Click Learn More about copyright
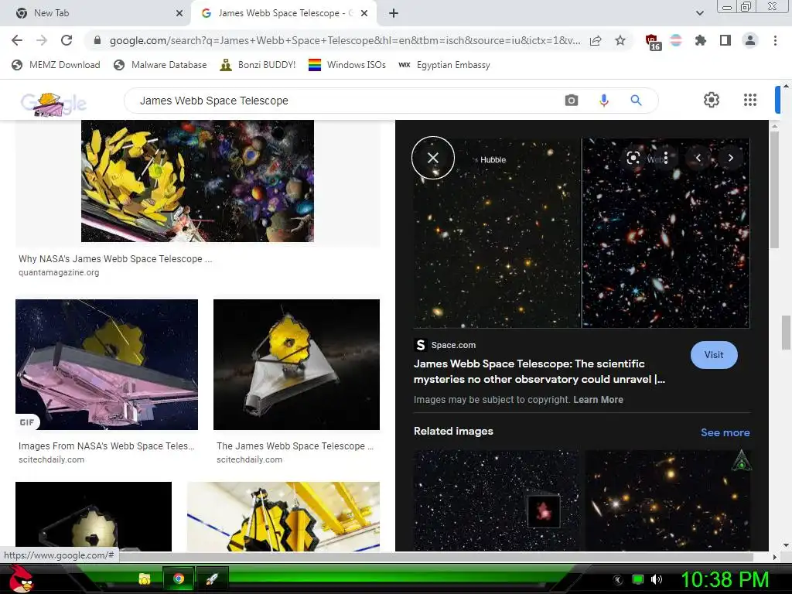Viewport: 792px width, 594px height. [598, 400]
